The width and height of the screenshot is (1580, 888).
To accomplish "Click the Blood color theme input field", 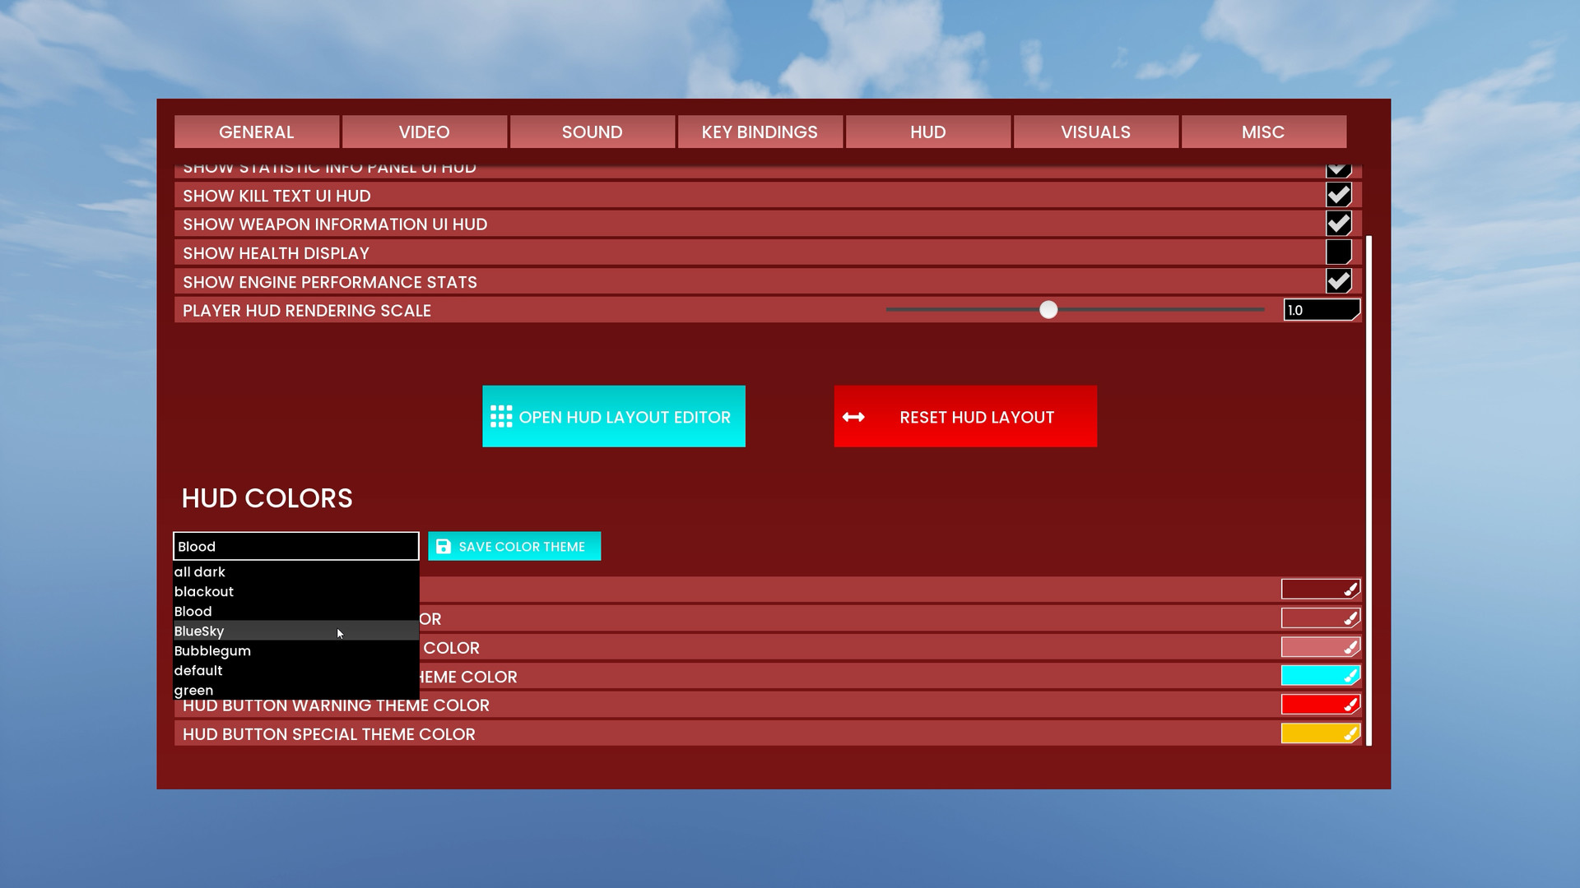I will tap(295, 545).
